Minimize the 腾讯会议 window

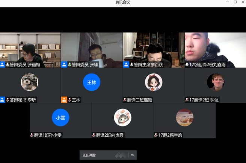coord(227,2)
